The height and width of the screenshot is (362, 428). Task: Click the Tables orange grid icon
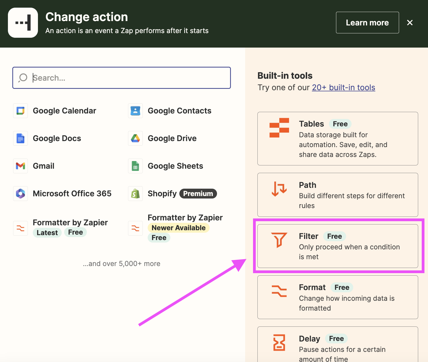click(279, 128)
